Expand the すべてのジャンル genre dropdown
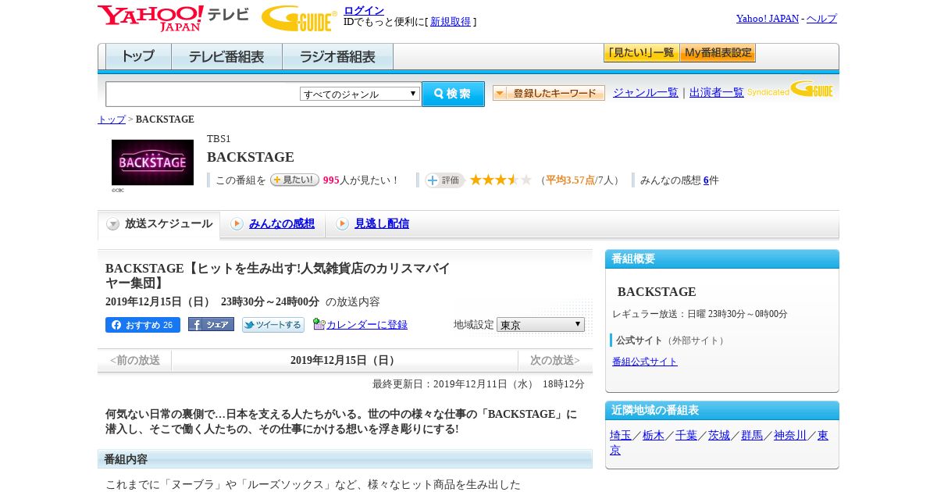 360,94
